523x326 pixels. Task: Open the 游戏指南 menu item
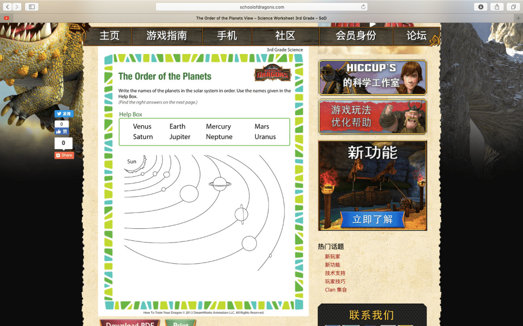(x=167, y=36)
